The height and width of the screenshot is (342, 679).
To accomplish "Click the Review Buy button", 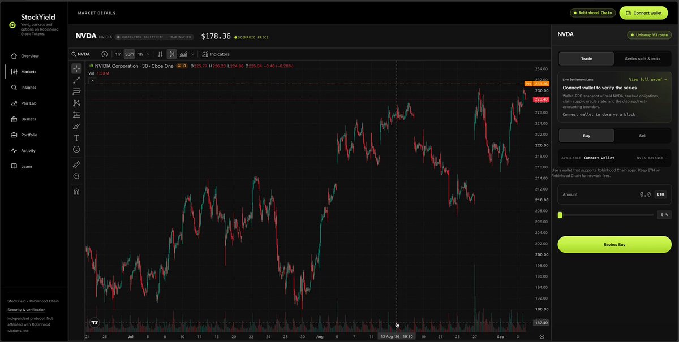I will [x=614, y=245].
